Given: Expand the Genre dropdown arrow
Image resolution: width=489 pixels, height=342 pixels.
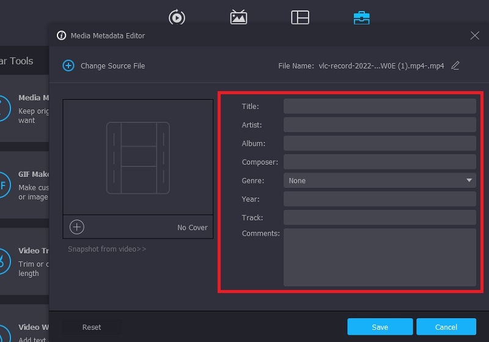Looking at the screenshot, I should tap(469, 180).
